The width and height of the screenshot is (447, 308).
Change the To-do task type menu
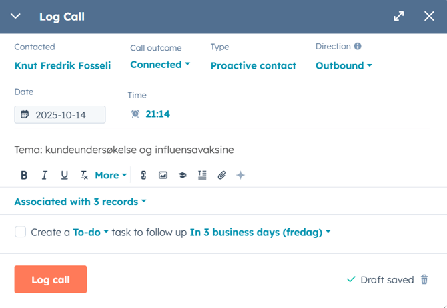(x=91, y=233)
